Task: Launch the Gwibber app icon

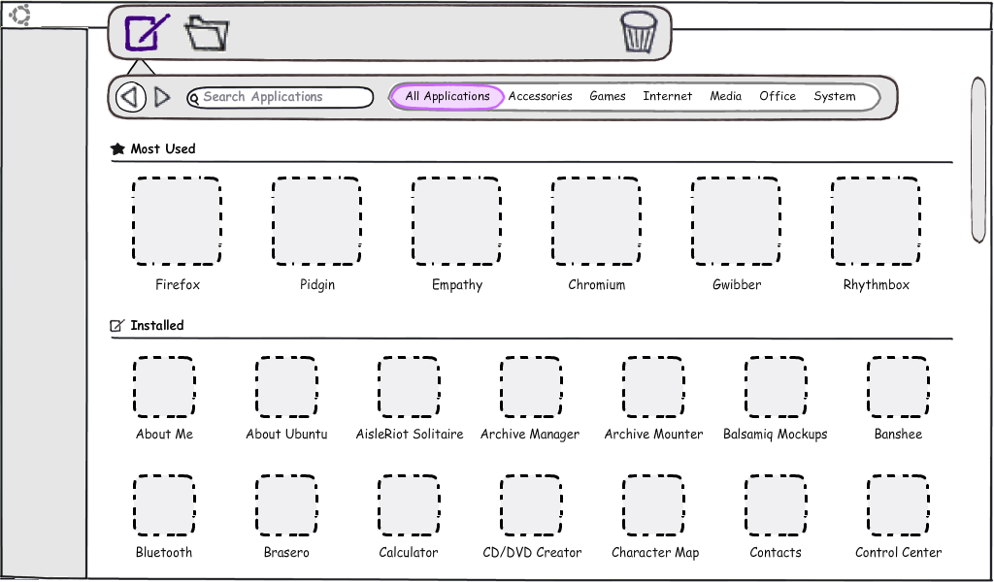Action: pyautogui.click(x=736, y=221)
